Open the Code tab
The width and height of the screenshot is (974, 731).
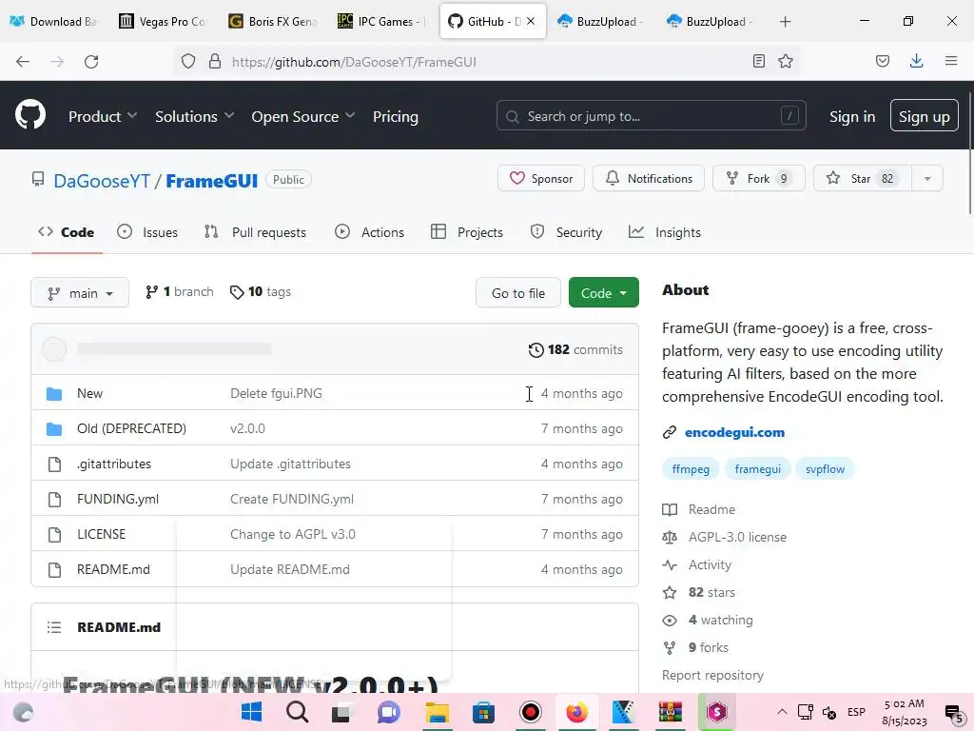click(x=67, y=232)
